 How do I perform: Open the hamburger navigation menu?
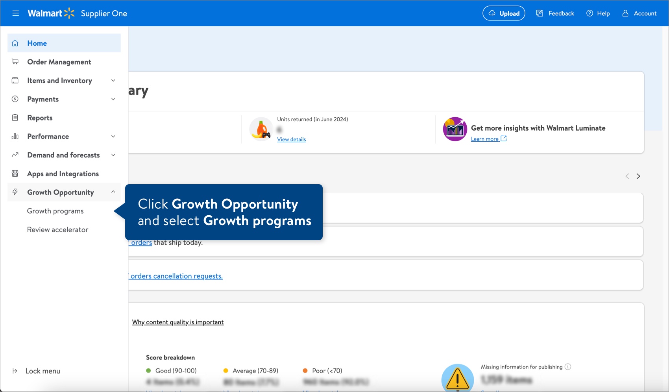(x=16, y=13)
